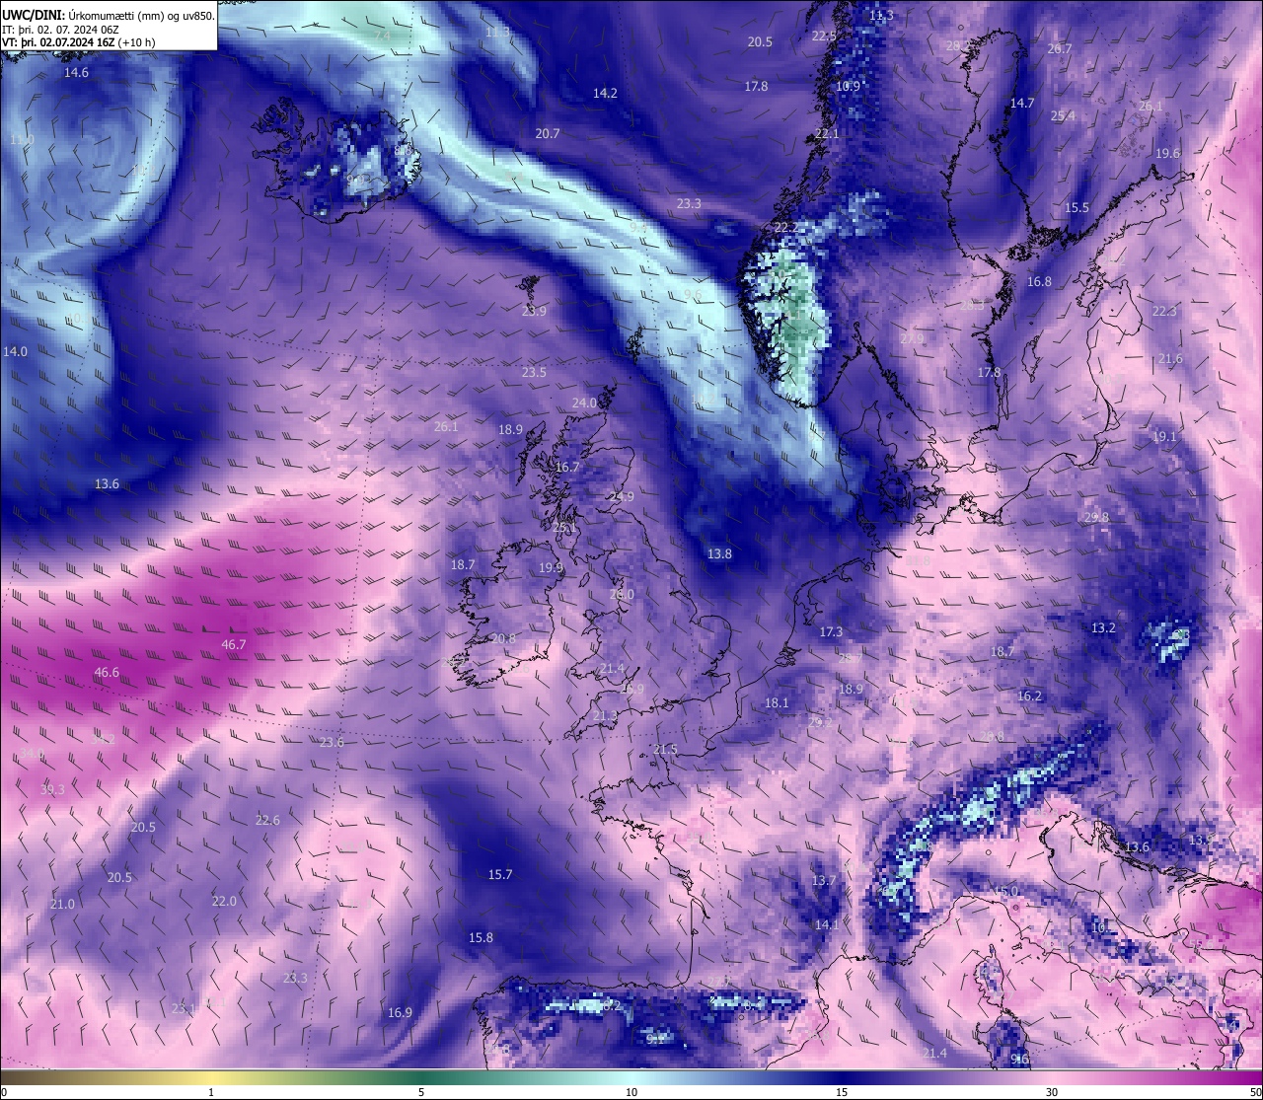Click the color scale label 30
Screen dimensions: 1263x1100
[x=1052, y=1092]
